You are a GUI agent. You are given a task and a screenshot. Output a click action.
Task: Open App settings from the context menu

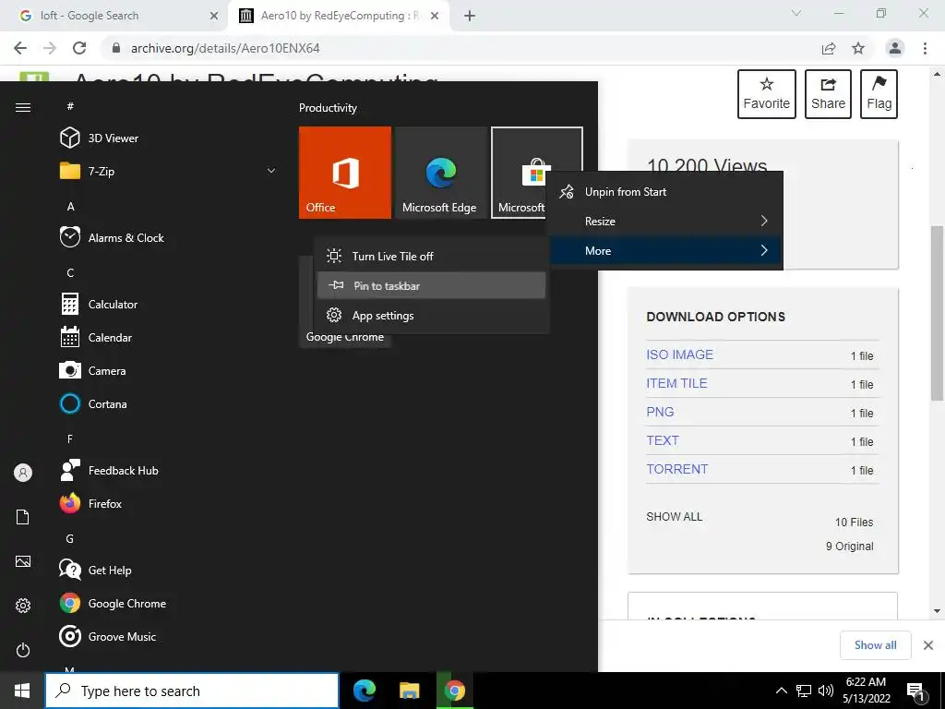[x=432, y=316]
